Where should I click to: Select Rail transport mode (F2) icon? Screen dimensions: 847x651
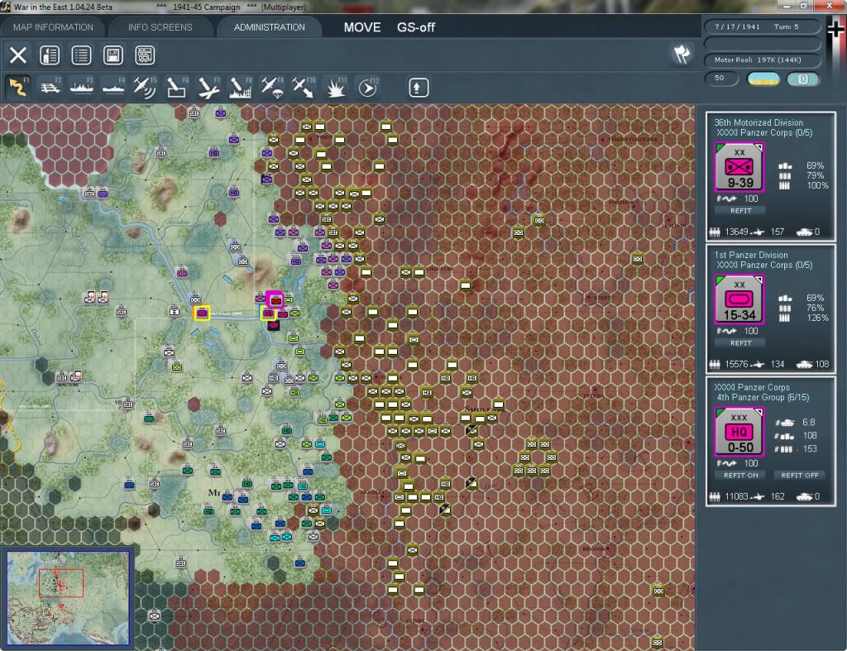tap(50, 88)
